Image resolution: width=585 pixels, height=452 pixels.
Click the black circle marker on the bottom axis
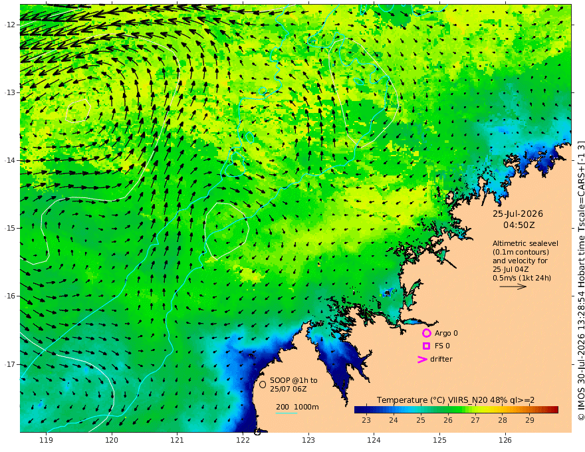[257, 432]
